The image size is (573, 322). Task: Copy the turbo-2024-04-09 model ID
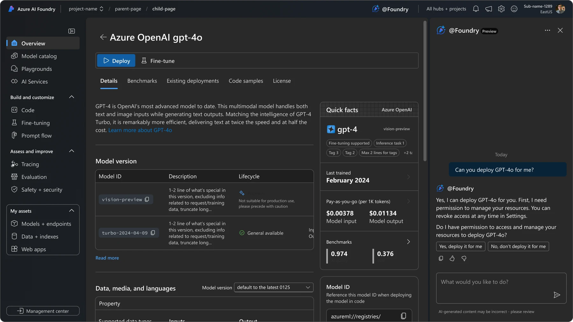[153, 233]
